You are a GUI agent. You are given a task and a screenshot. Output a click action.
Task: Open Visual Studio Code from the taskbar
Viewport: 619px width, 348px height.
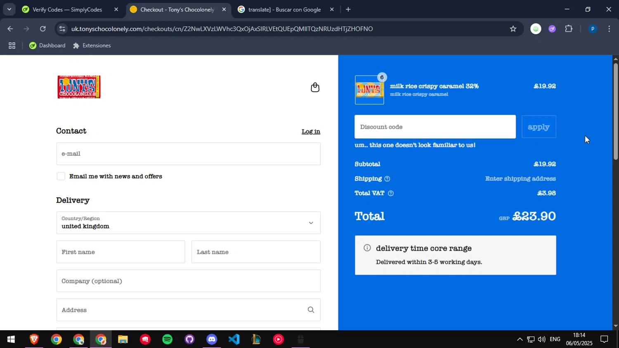coord(234,339)
